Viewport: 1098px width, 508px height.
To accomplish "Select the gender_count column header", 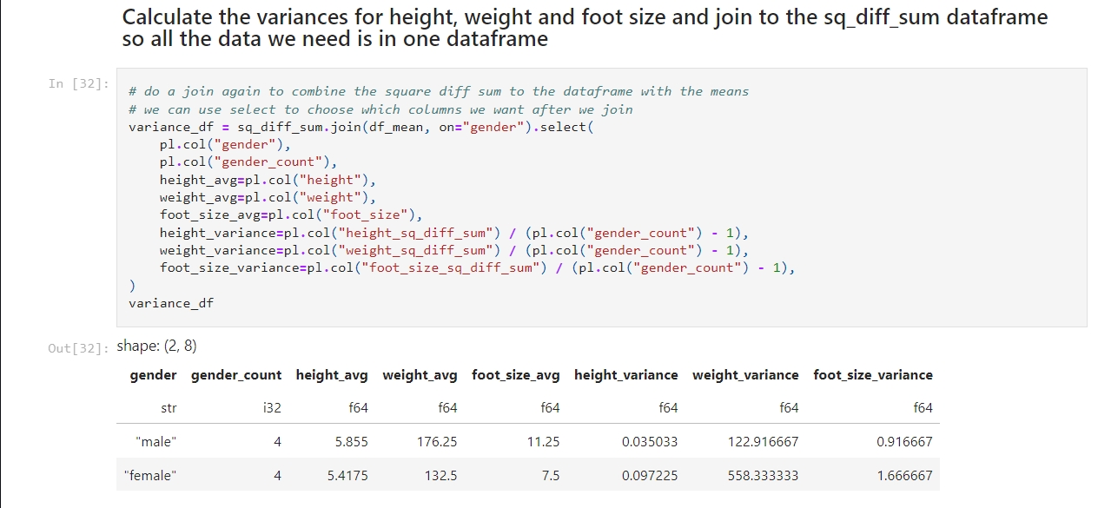I will click(235, 375).
